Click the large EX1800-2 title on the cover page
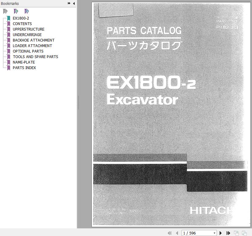252x236 pixels. pyautogui.click(x=151, y=82)
